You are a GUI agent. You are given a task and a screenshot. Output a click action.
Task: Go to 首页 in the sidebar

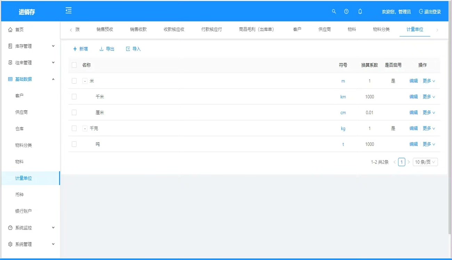coord(19,30)
